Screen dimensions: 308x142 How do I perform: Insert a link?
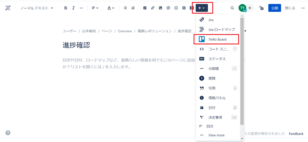pos(152,8)
